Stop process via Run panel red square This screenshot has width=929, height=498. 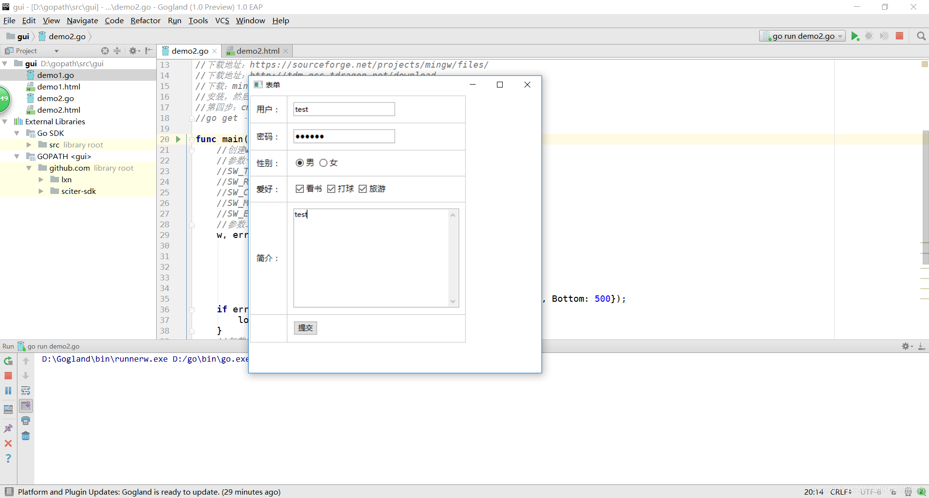(8, 376)
